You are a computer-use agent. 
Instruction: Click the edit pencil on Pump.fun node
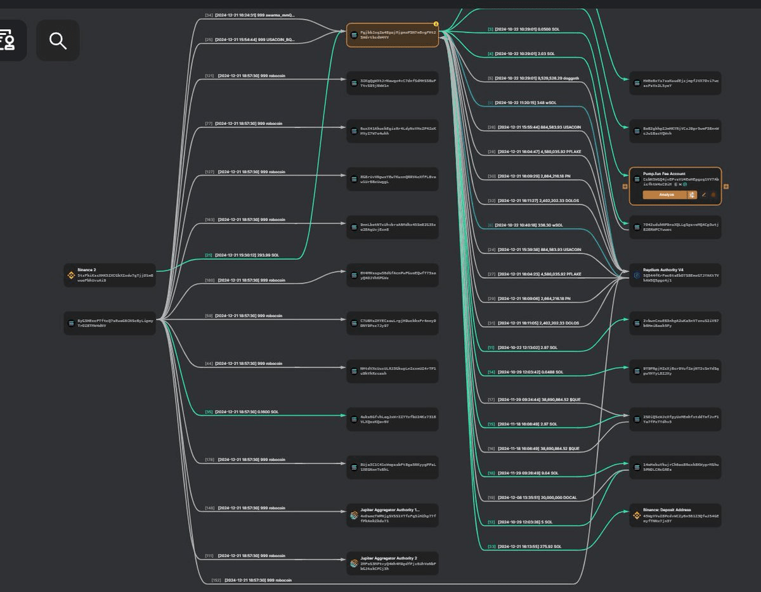(704, 195)
